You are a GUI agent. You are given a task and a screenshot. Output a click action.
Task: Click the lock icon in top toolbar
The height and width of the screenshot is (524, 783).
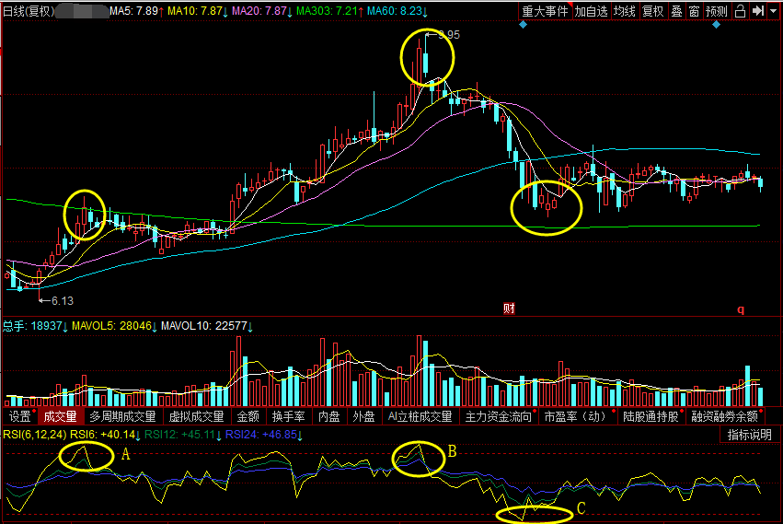coord(741,12)
